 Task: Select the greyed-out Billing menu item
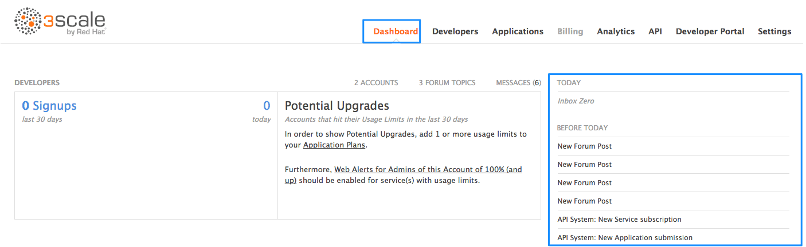570,31
